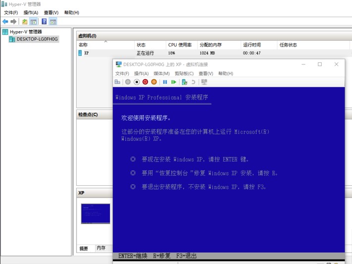Viewport: 352px width, 264px height.
Task: Click the Enhanced Session icon in VM toolbar
Action: pyautogui.click(x=204, y=82)
